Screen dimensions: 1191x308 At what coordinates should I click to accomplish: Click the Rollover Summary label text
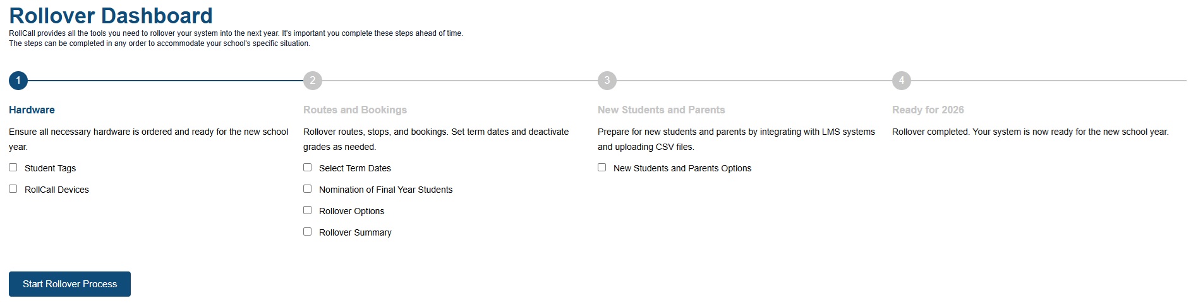point(355,232)
